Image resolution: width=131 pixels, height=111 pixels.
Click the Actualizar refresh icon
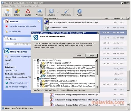[51, 11]
